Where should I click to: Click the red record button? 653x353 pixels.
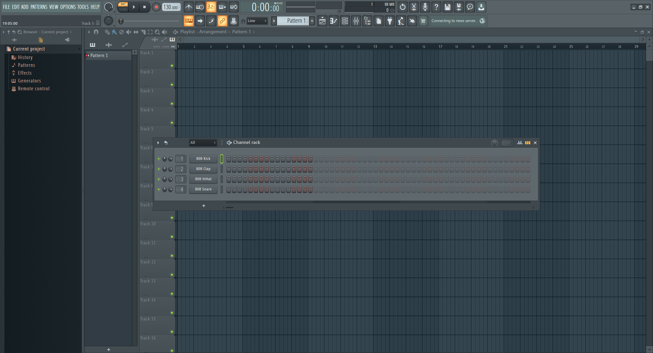[156, 7]
